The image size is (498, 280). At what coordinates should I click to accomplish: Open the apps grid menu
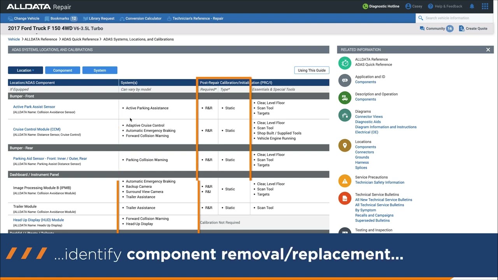click(x=485, y=6)
